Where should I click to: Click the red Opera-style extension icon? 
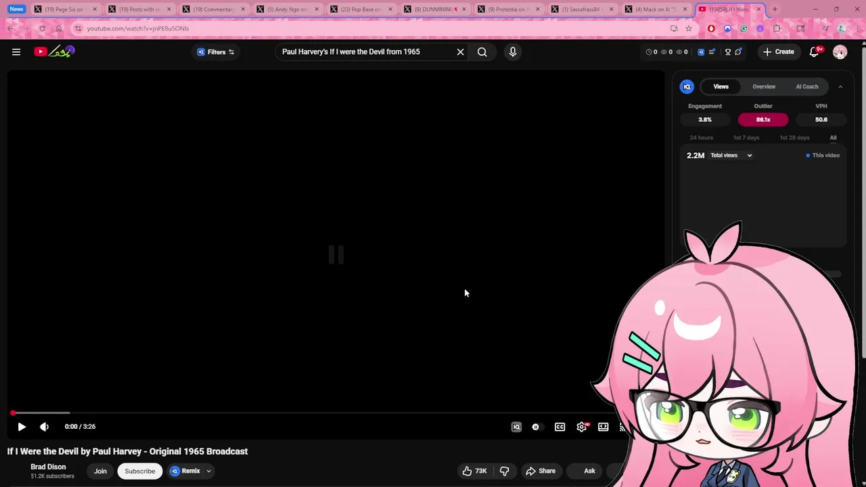pos(711,28)
